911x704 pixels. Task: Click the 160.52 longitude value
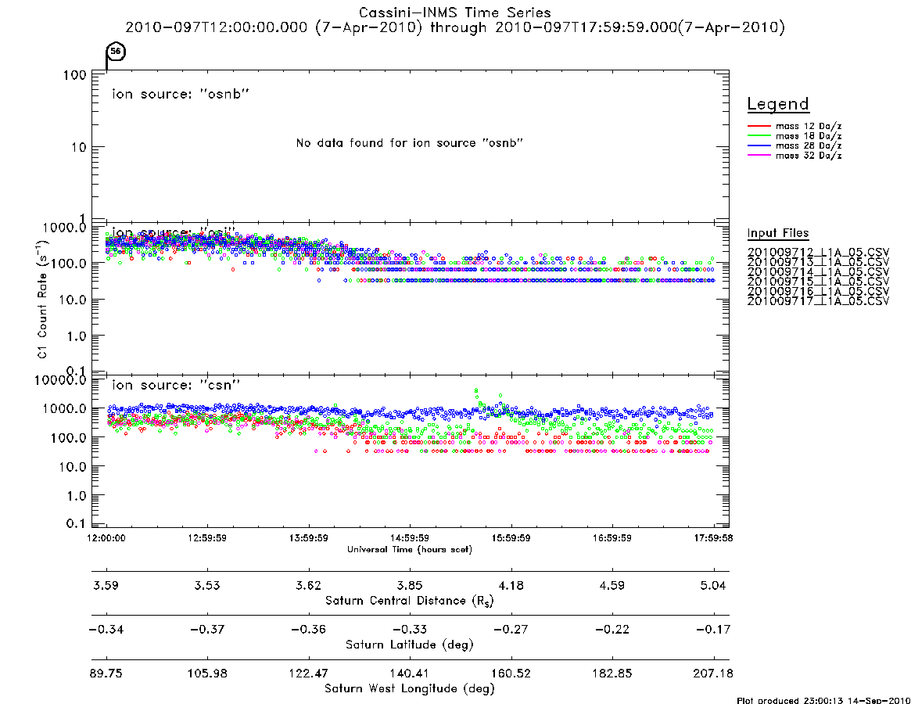tap(511, 673)
